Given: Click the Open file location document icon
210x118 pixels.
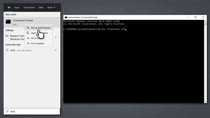Looking at the screenshot, I should [x=28, y=33].
